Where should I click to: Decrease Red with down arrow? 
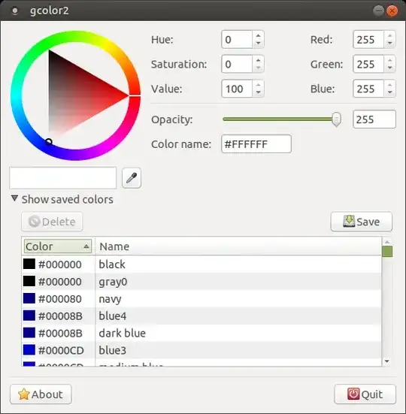[389, 44]
